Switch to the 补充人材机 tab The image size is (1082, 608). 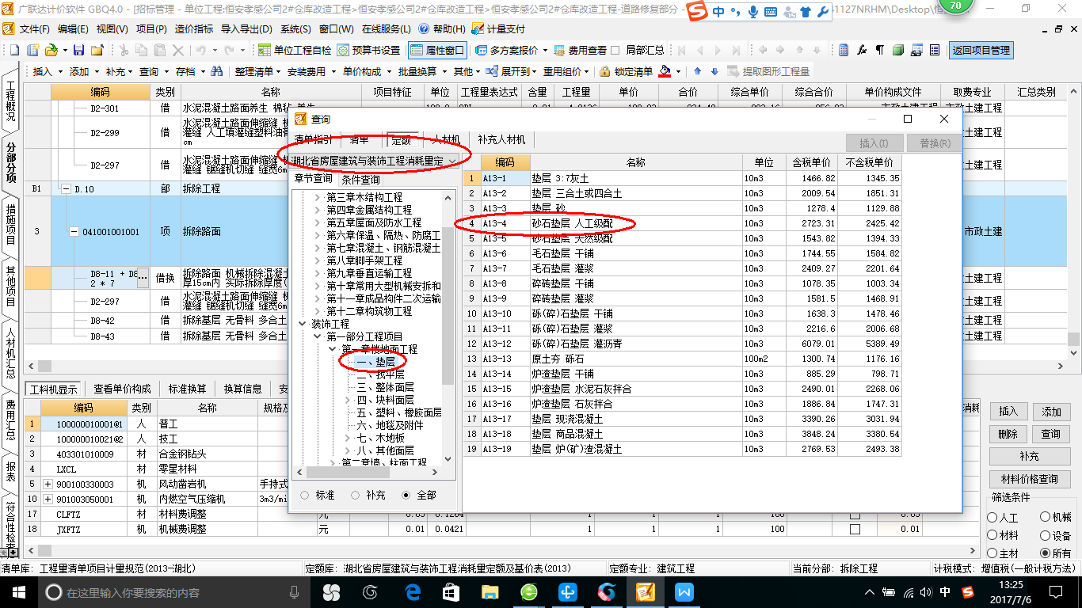coord(501,139)
